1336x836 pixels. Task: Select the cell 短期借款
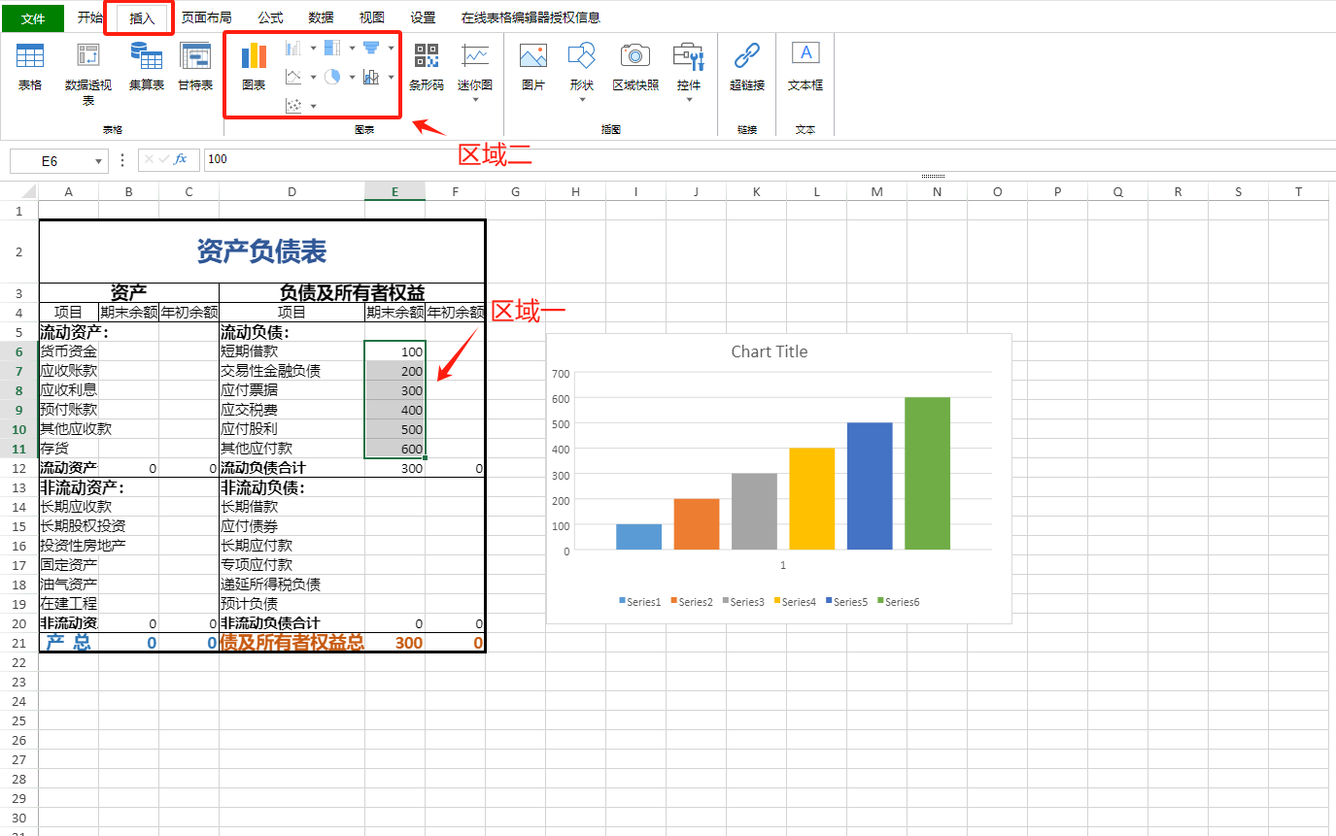(291, 351)
